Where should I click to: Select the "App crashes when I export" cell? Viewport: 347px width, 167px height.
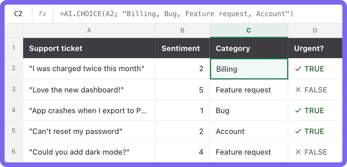coord(89,110)
